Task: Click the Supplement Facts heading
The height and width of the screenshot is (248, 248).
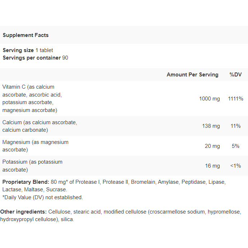Action: click(x=25, y=35)
